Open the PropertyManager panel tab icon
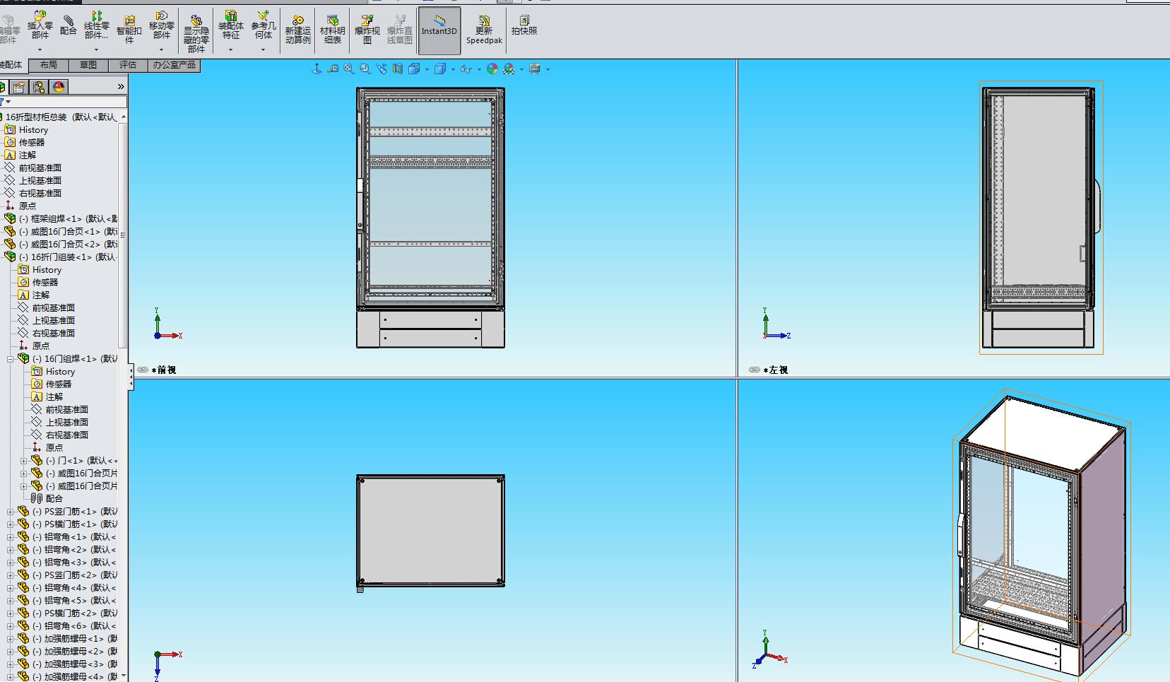Image resolution: width=1170 pixels, height=682 pixels. coord(19,87)
